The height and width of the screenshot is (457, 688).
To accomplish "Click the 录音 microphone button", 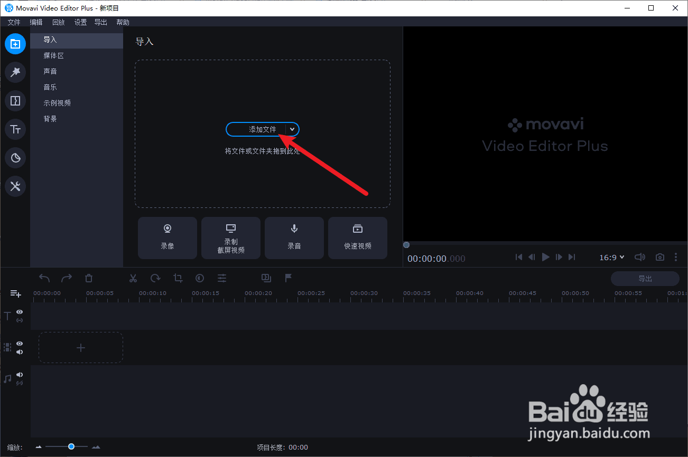I will click(x=294, y=238).
